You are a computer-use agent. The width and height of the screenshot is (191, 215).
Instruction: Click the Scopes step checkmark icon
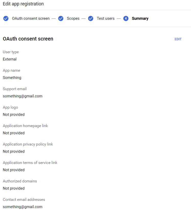pyautogui.click(x=61, y=18)
